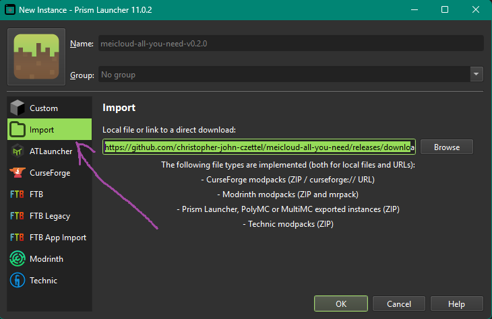Click the Technic modpacks (ZIP) line
This screenshot has width=492, height=319.
(x=288, y=224)
